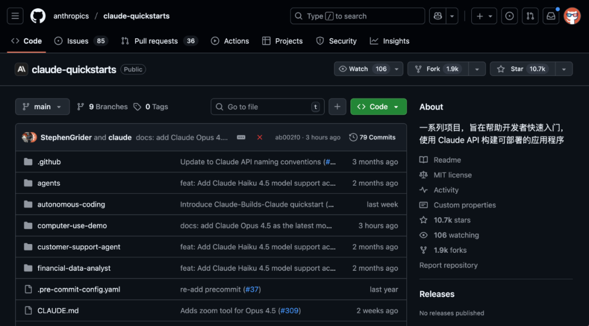Open pull requests icon in top header

coord(530,16)
